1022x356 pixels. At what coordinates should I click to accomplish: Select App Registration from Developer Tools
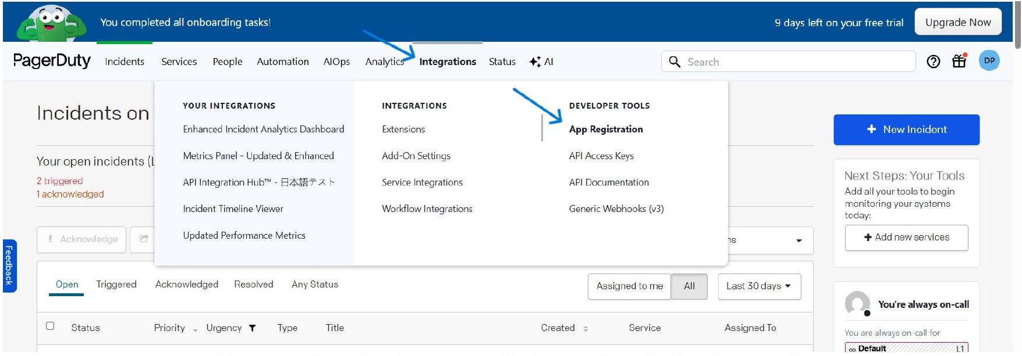click(x=606, y=129)
